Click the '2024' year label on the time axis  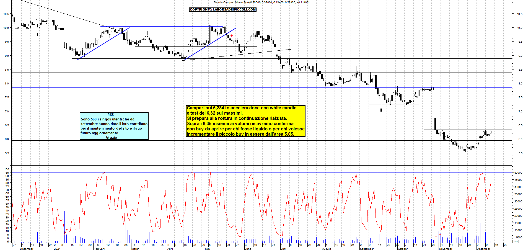pos(57,249)
